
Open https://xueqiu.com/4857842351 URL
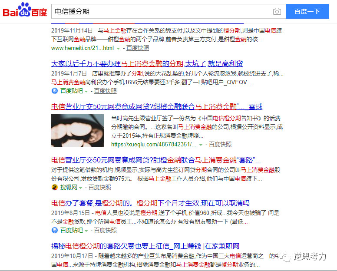coord(154,145)
